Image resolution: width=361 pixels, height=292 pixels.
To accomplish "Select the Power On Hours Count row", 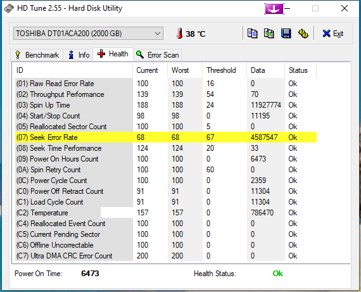I will pos(166,159).
